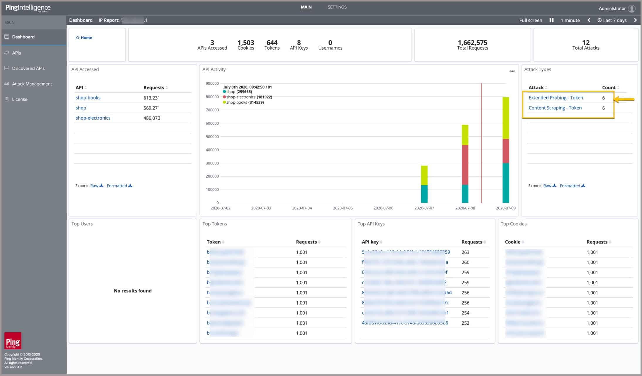Open the Administrator user avatar icon
This screenshot has width=642, height=376.
coord(632,8)
